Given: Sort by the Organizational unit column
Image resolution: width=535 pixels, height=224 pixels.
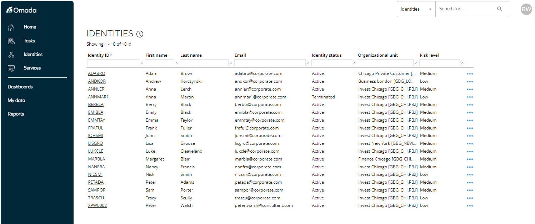Looking at the screenshot, I should coord(378,55).
